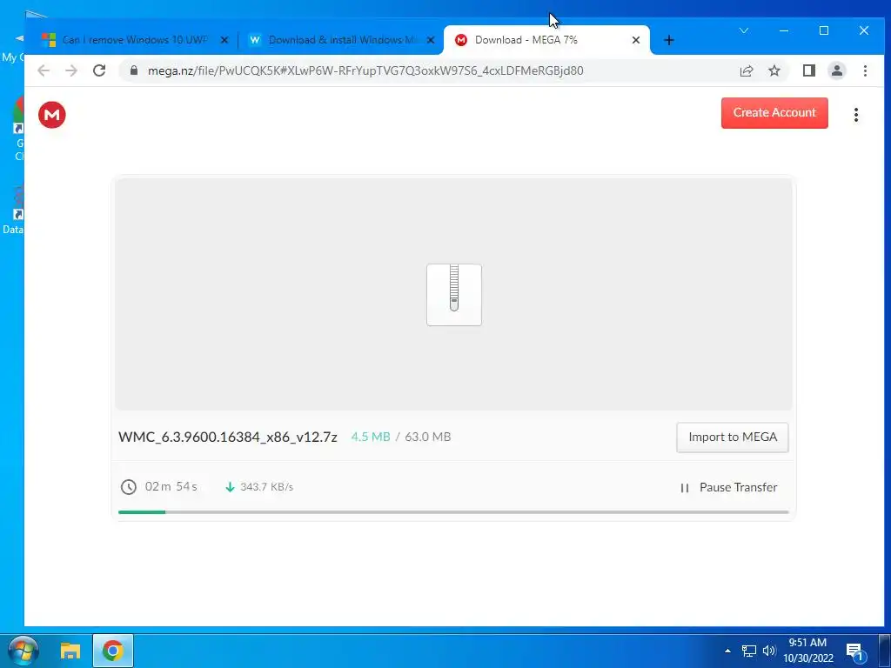Reload the MEGA page
891x668 pixels.
tap(99, 70)
